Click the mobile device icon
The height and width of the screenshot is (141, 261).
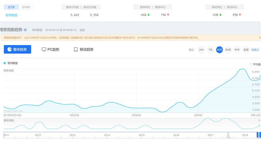[76, 49]
